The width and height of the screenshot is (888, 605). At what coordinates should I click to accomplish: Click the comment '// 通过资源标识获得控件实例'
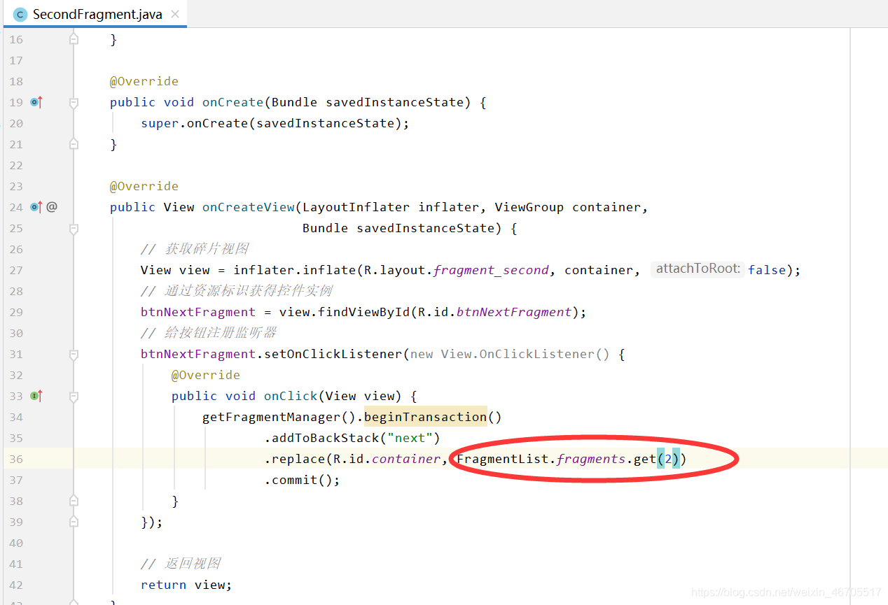click(x=237, y=291)
